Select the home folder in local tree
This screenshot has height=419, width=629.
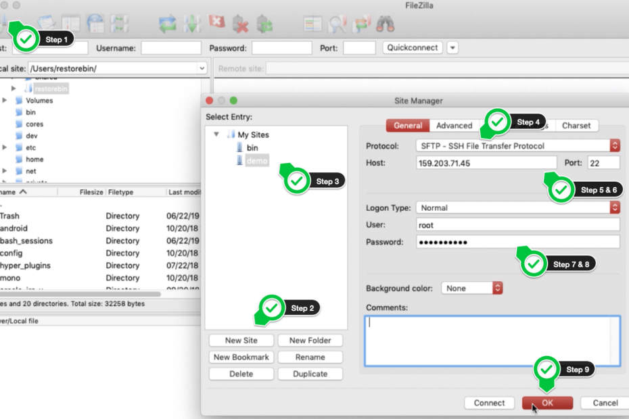34,159
